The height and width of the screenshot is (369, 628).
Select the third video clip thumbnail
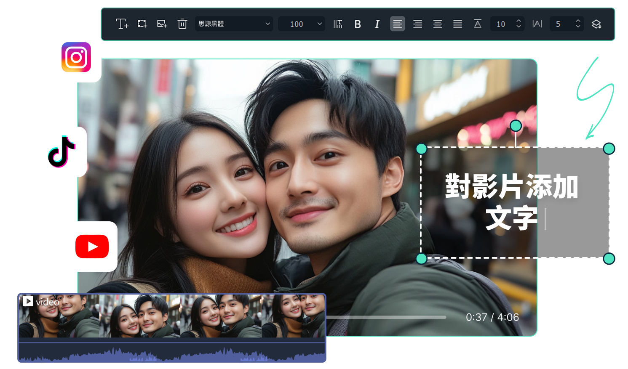click(221, 316)
